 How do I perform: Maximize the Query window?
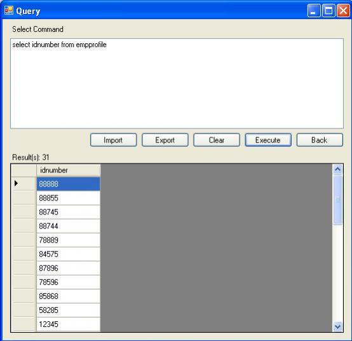(328, 11)
